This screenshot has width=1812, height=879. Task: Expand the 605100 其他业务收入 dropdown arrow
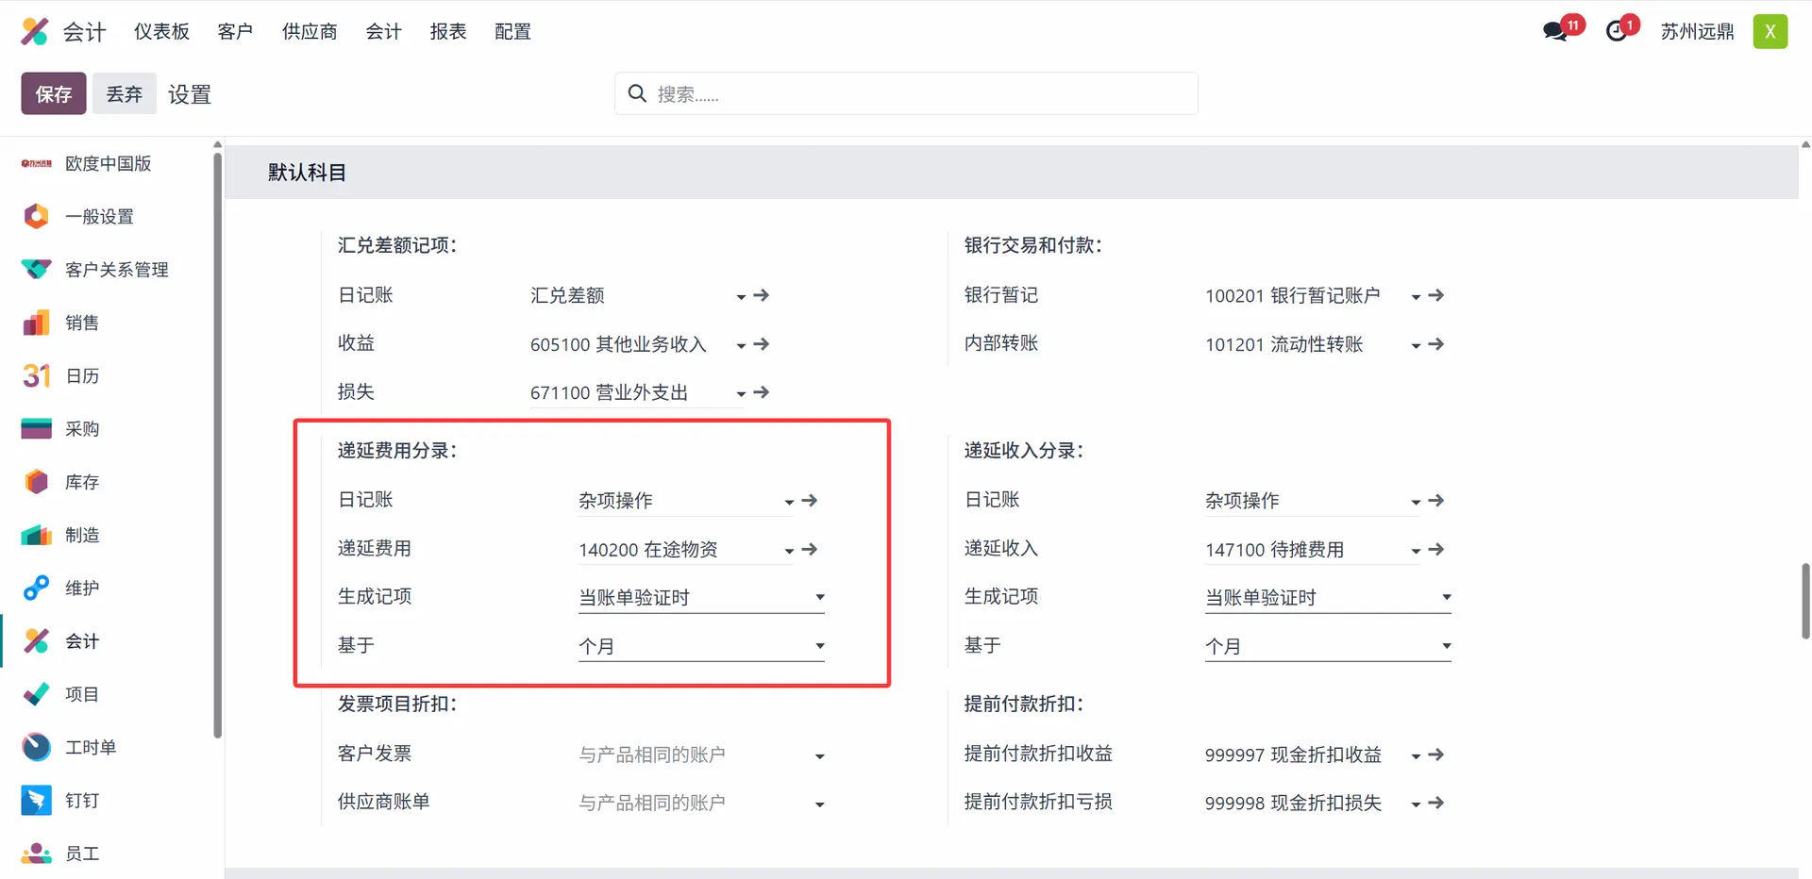(x=741, y=345)
